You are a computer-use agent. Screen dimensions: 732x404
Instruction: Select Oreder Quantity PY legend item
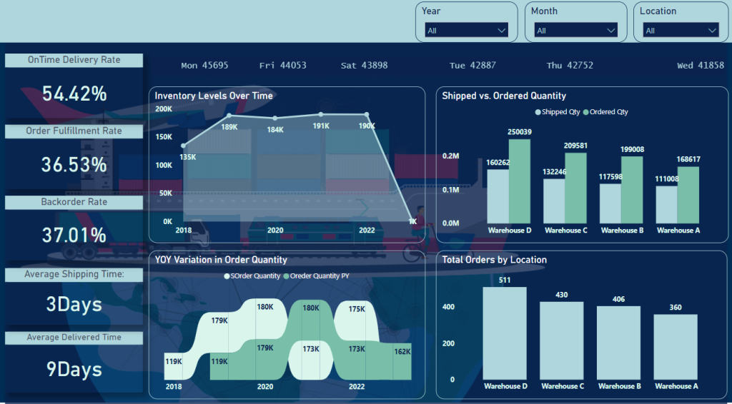click(x=287, y=276)
